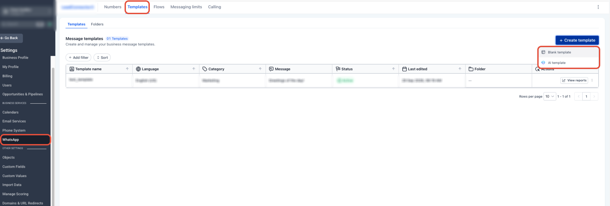Open Import Data settings
This screenshot has width=610, height=206.
coord(12,185)
